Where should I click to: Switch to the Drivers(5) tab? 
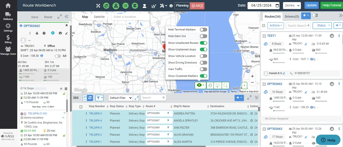(x=292, y=17)
